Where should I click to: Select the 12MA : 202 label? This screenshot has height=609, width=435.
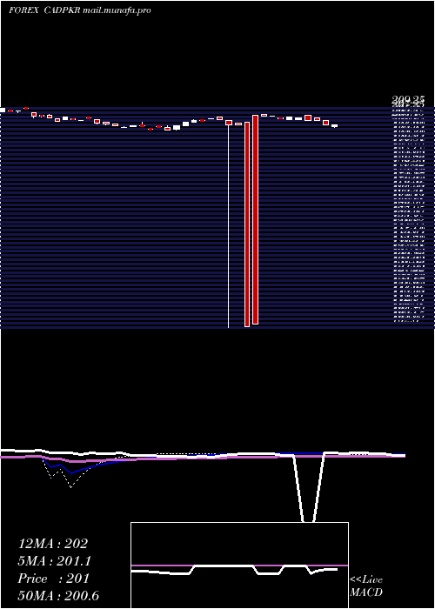click(x=53, y=544)
